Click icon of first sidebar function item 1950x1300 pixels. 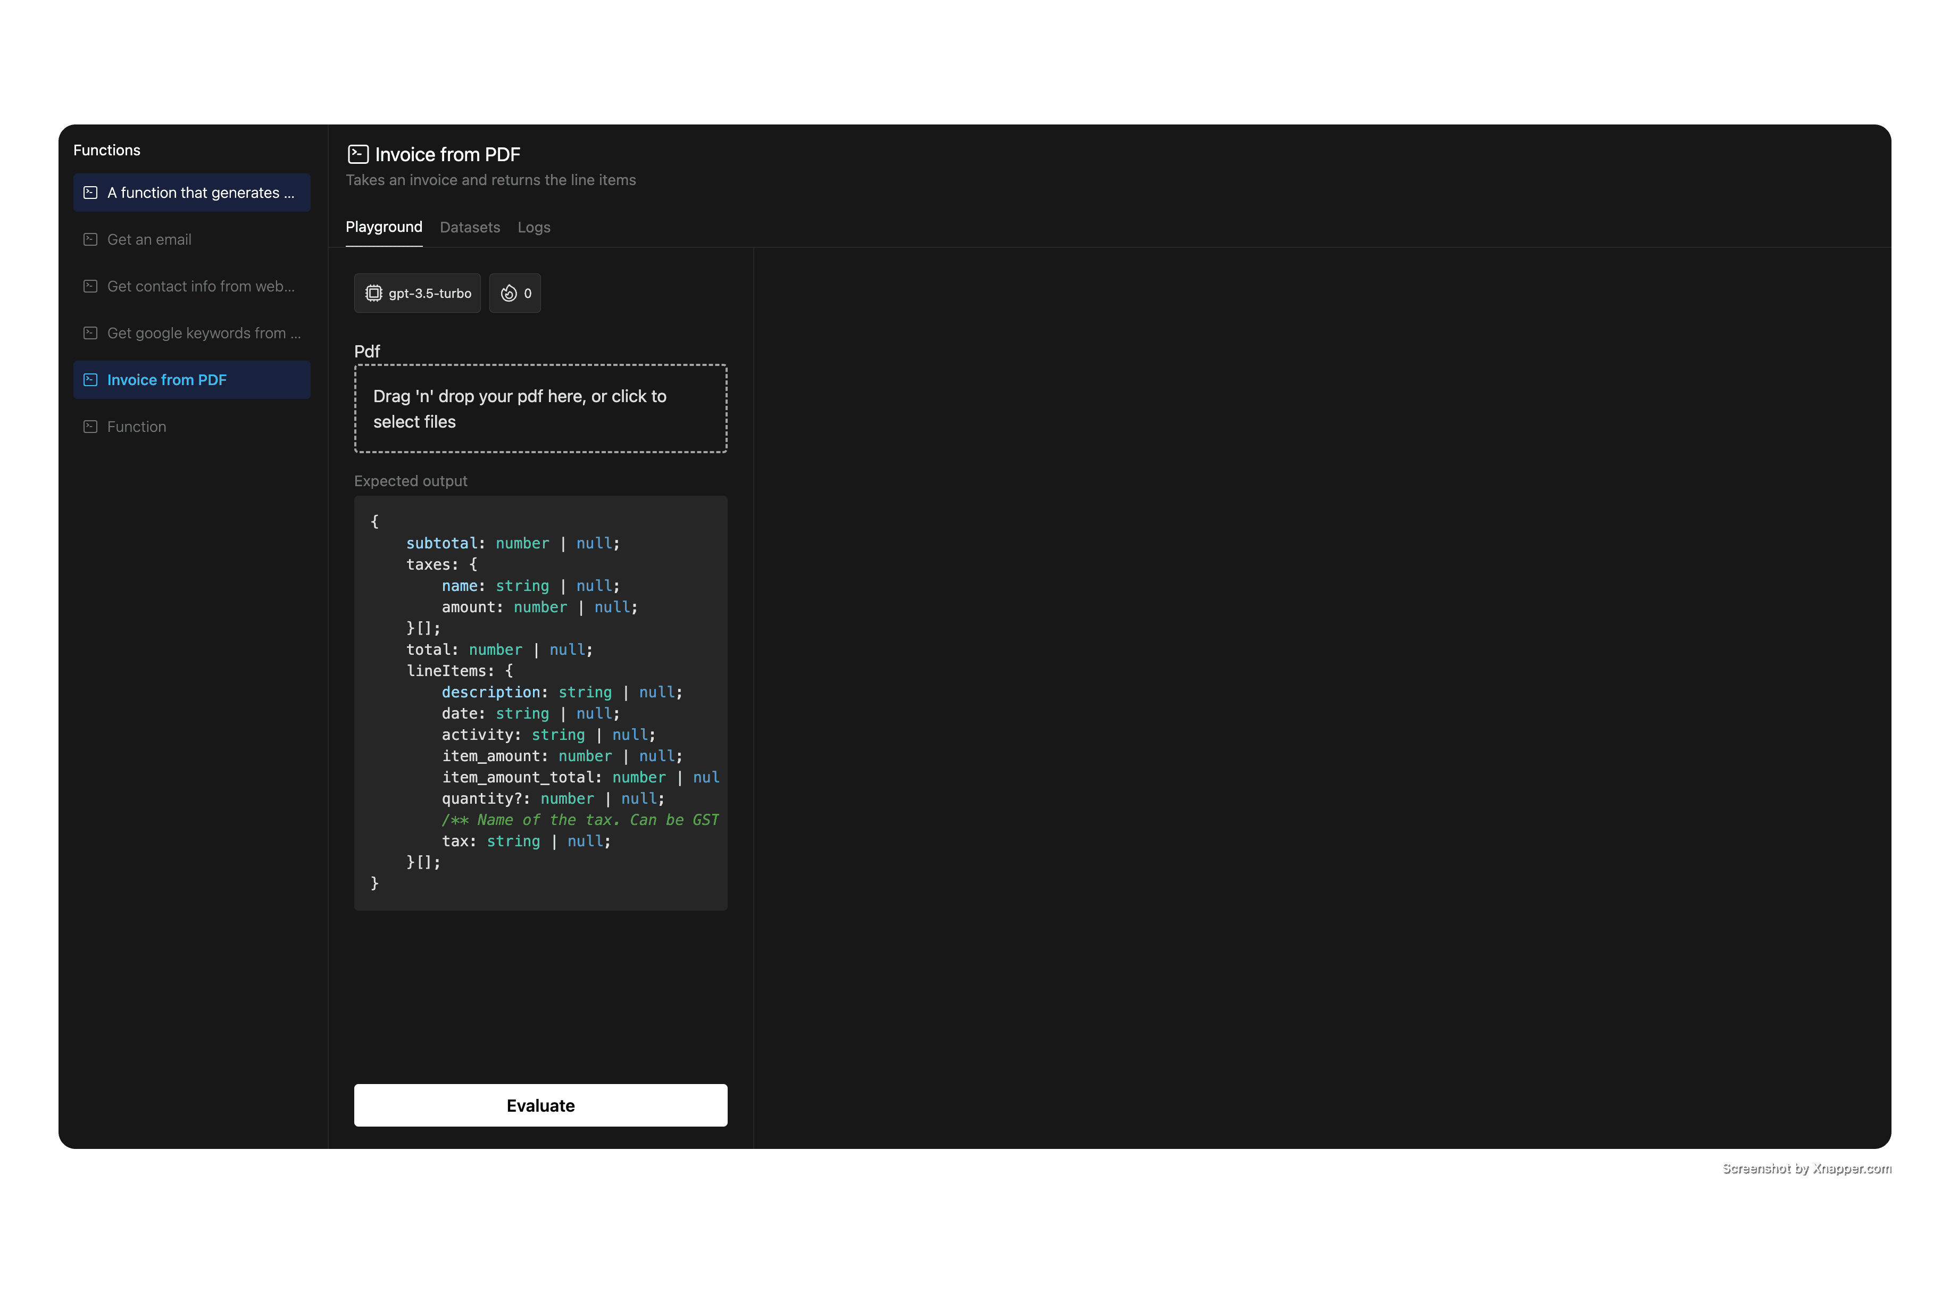click(90, 193)
